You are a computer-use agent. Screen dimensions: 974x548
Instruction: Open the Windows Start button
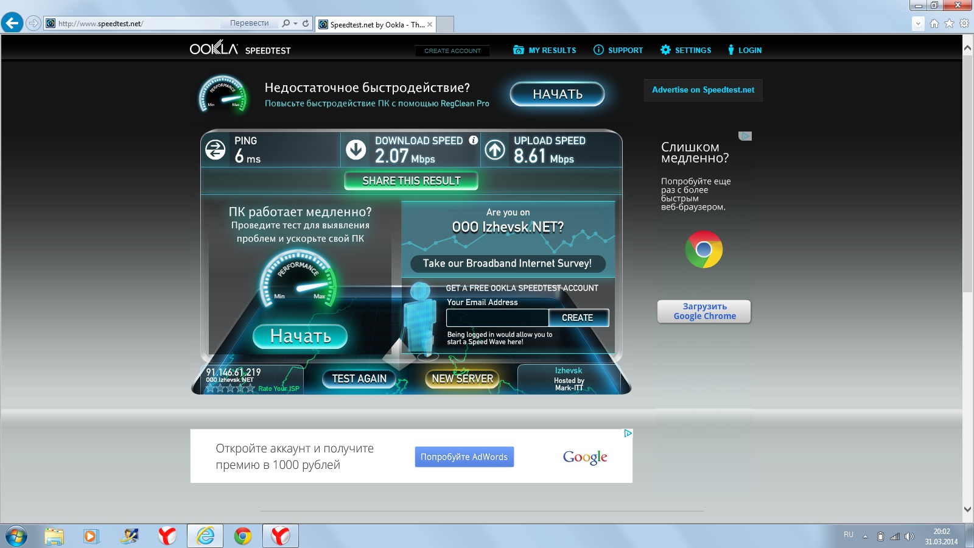pos(16,536)
